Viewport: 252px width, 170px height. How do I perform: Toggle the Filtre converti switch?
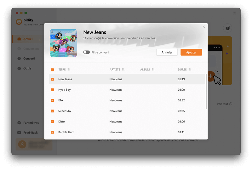(x=86, y=52)
